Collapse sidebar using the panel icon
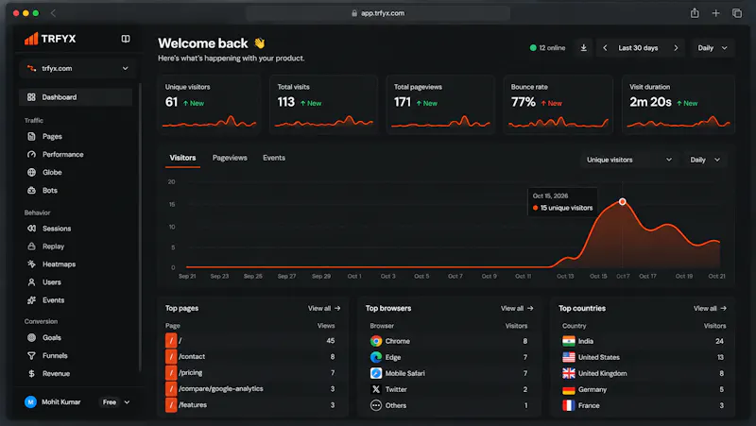Image resolution: width=756 pixels, height=426 pixels. coord(126,39)
